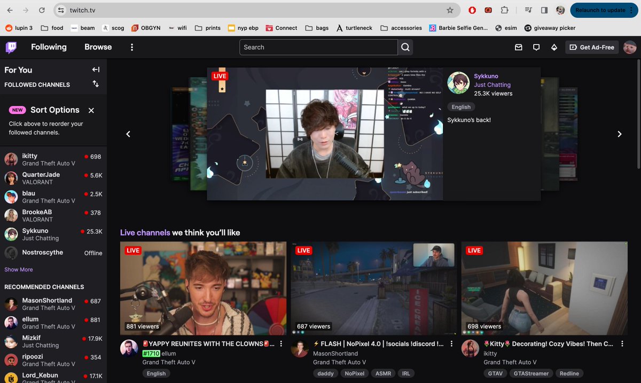The width and height of the screenshot is (641, 383).
Task: Open the stream thumbnail with 687 viewers
Action: point(374,288)
